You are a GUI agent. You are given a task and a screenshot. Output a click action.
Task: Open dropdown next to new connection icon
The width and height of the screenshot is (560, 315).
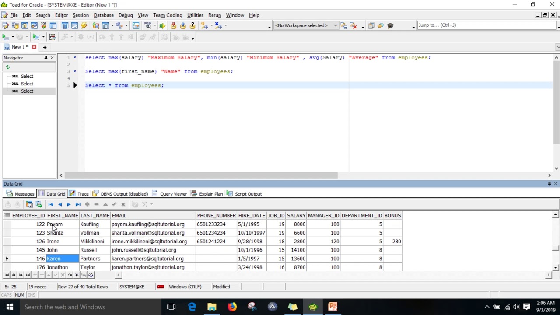coord(211,25)
